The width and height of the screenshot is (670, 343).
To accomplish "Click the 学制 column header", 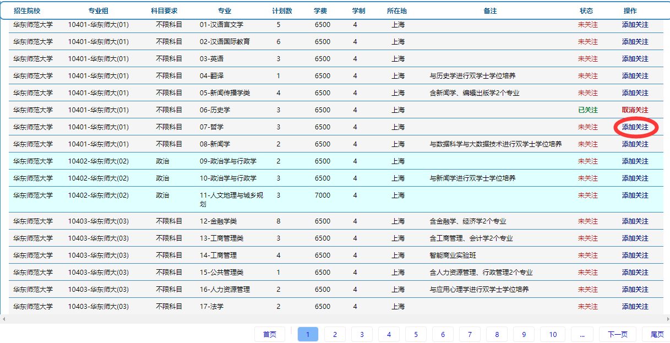I will (x=358, y=11).
